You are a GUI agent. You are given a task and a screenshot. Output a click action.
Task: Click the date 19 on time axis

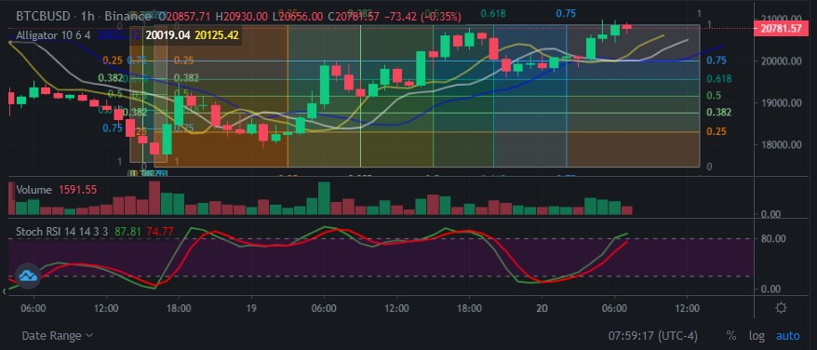click(250, 309)
